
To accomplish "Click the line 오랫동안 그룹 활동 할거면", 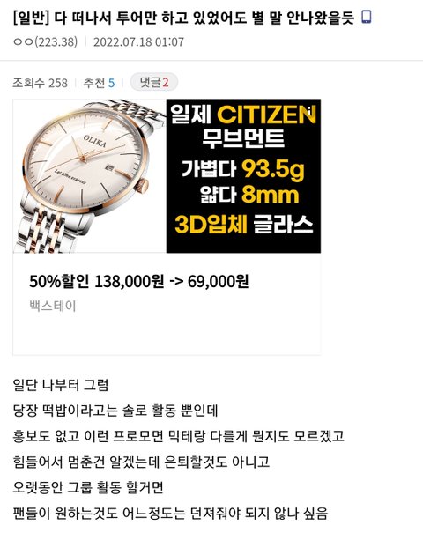I will point(88,487).
